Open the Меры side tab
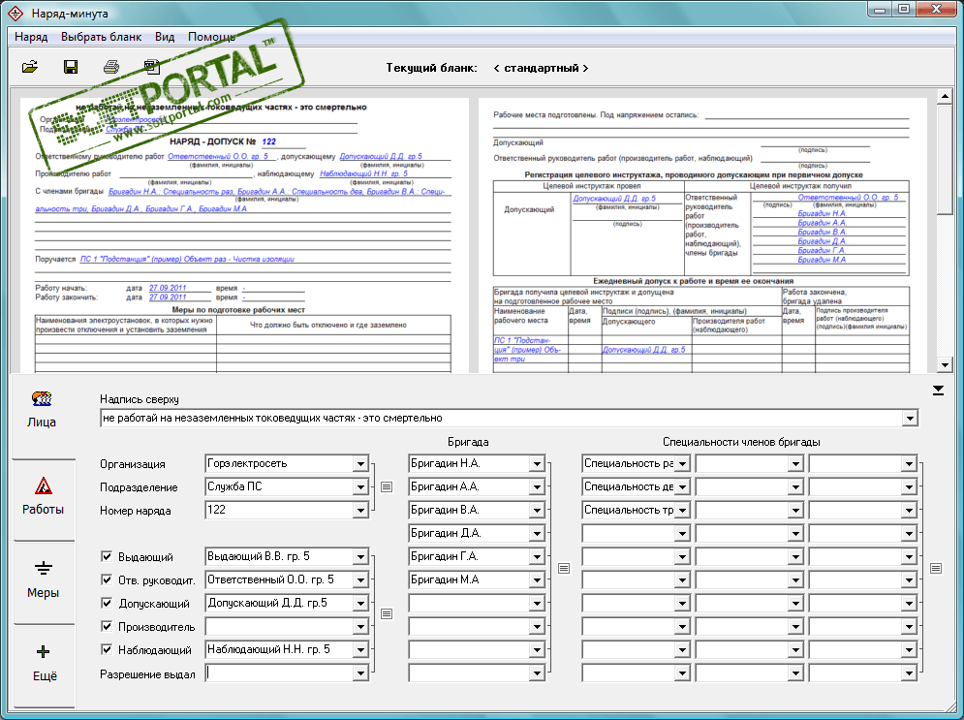 click(x=43, y=579)
